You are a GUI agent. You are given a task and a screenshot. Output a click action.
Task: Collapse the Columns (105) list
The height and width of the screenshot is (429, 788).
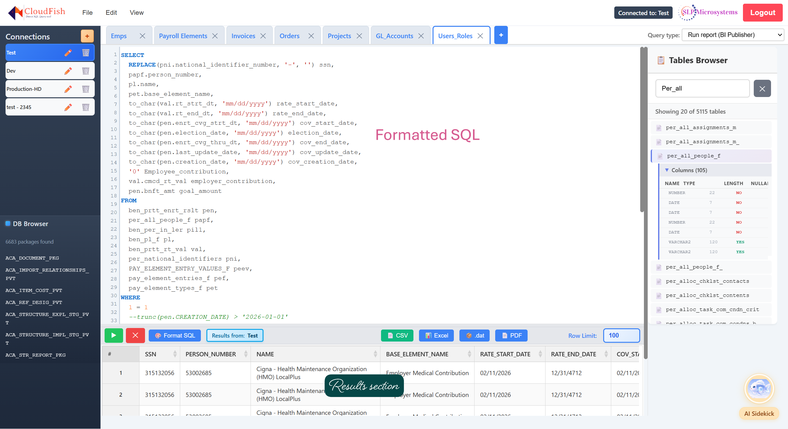coord(667,170)
